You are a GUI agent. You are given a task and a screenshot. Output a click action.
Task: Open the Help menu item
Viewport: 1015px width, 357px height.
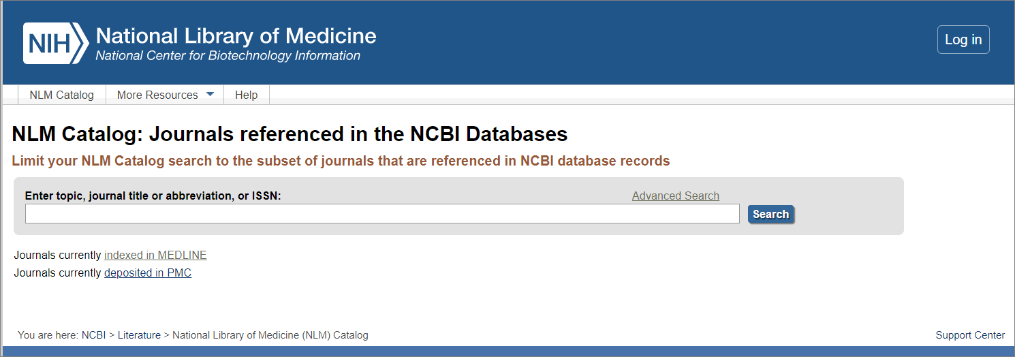point(247,95)
